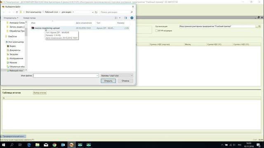Open Windows search from the taskbar
Viewport: 264px width, 148px height.
coord(12,145)
